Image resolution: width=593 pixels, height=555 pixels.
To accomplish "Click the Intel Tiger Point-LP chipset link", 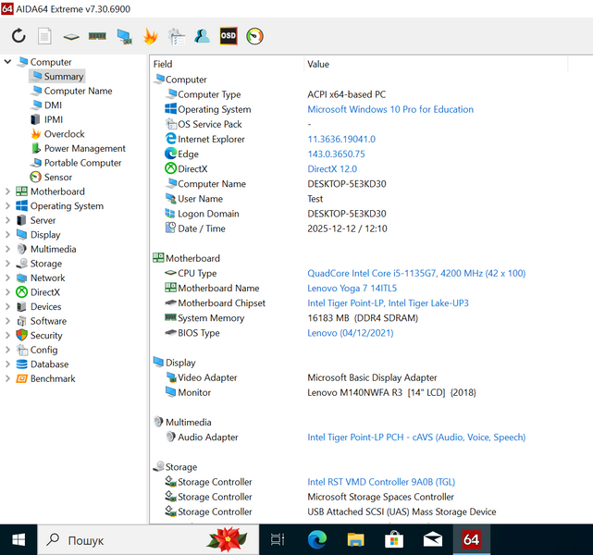I will (388, 302).
